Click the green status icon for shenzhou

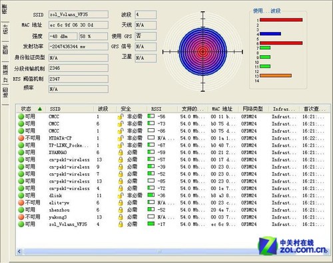21,210
